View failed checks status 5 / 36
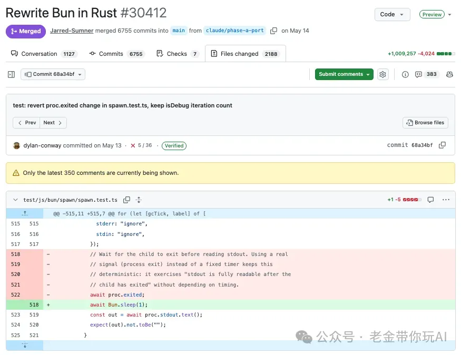Image resolution: width=461 pixels, height=355 pixels. 141,145
